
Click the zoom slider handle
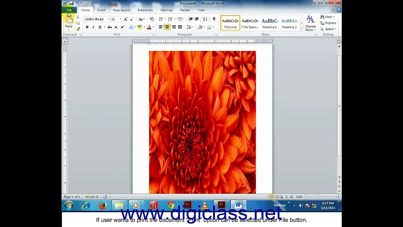[x=317, y=197]
